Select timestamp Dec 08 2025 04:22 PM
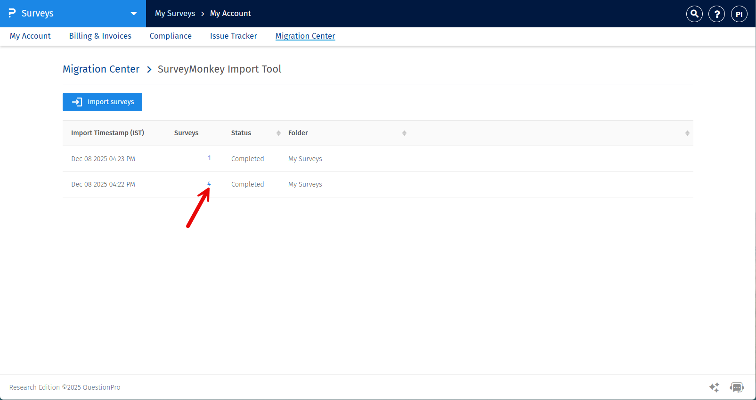Viewport: 756px width, 400px height. click(103, 184)
